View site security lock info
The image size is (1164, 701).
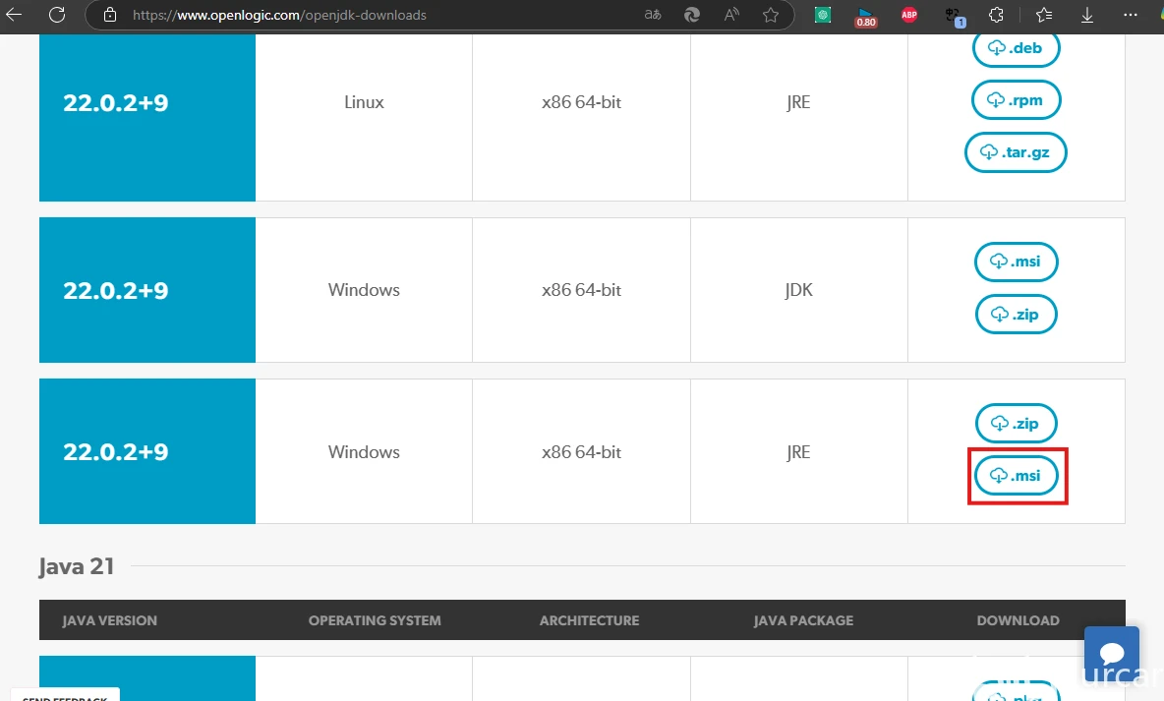click(x=110, y=15)
